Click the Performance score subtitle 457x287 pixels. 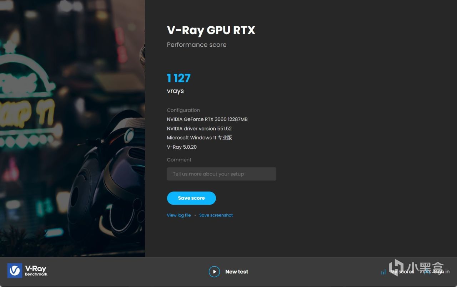click(x=197, y=45)
